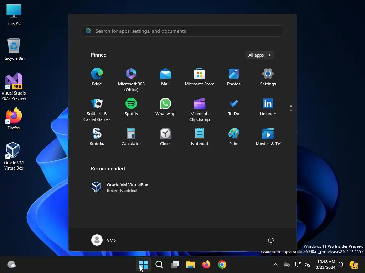Select Visual Studio 2022 Preview shortcut
The width and height of the screenshot is (365, 273).
(14, 86)
